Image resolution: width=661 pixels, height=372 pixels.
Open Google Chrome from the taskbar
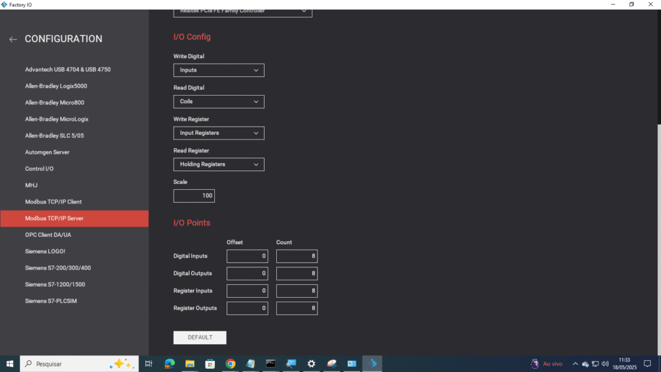tap(230, 364)
